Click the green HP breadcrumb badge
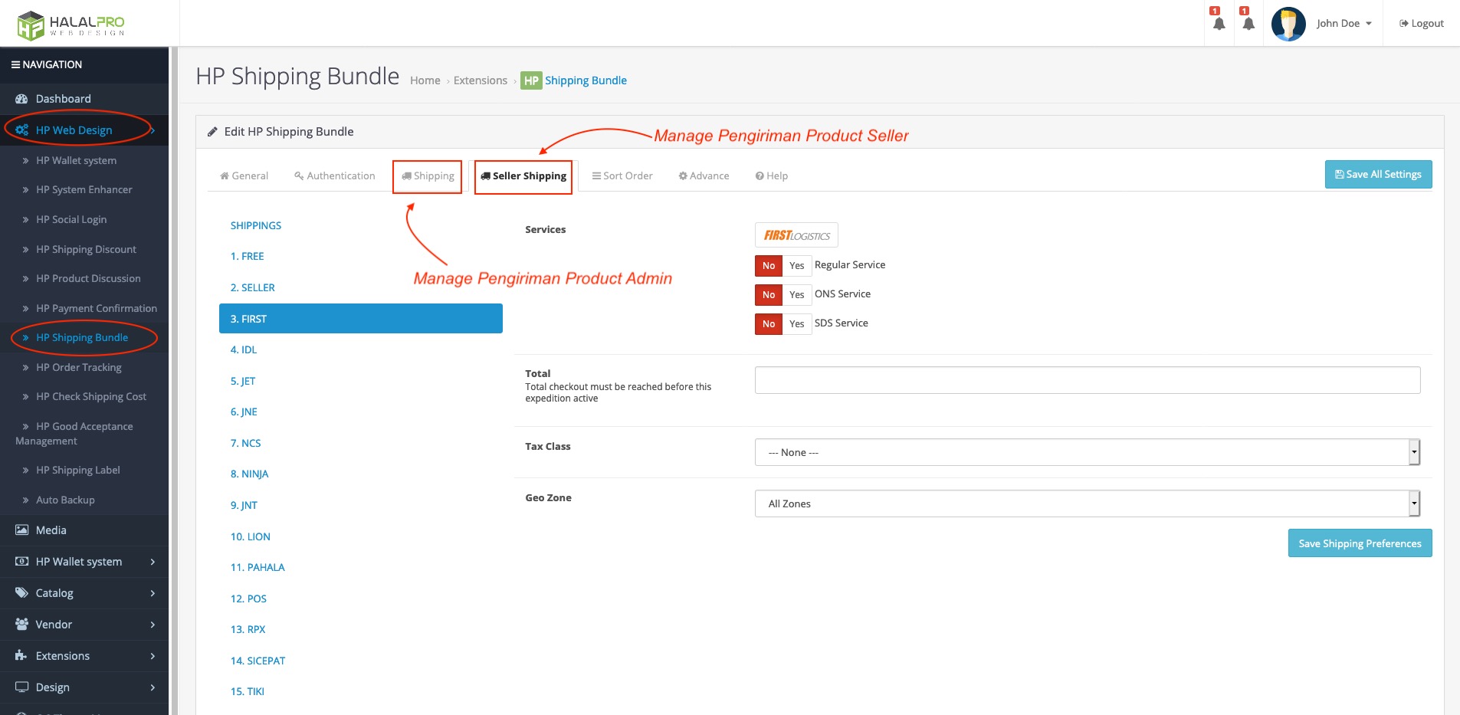Image resolution: width=1460 pixels, height=715 pixels. (531, 80)
